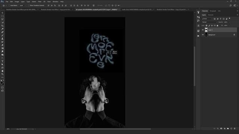Select the Eraser tool

(2, 45)
